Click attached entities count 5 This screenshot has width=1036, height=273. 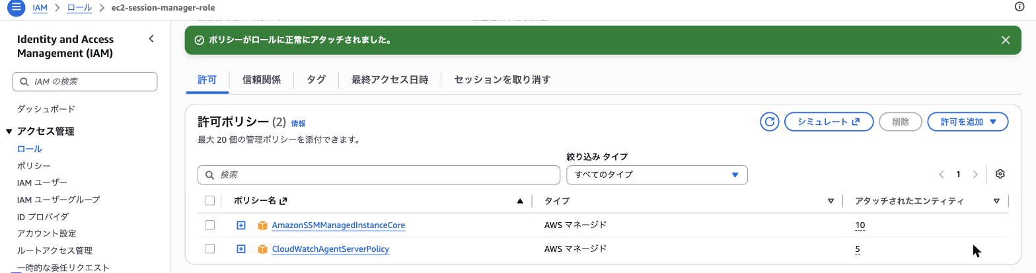click(x=858, y=249)
